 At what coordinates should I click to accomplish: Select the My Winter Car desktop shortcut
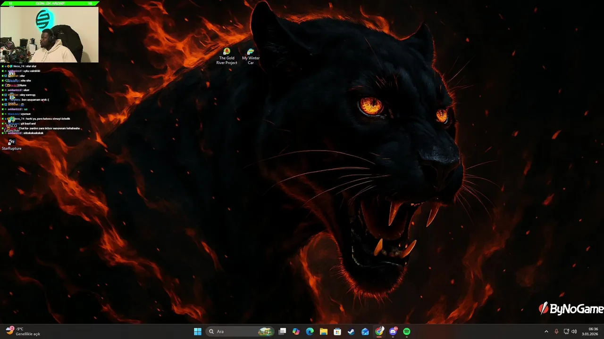(251, 56)
